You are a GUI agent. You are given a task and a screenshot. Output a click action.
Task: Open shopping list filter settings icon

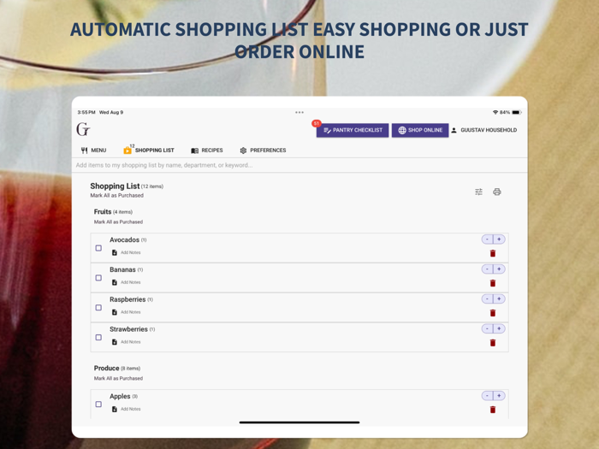point(478,192)
